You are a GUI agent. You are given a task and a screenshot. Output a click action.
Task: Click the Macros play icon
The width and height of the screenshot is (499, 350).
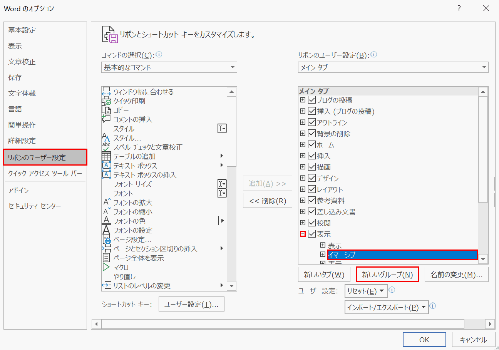(106, 267)
